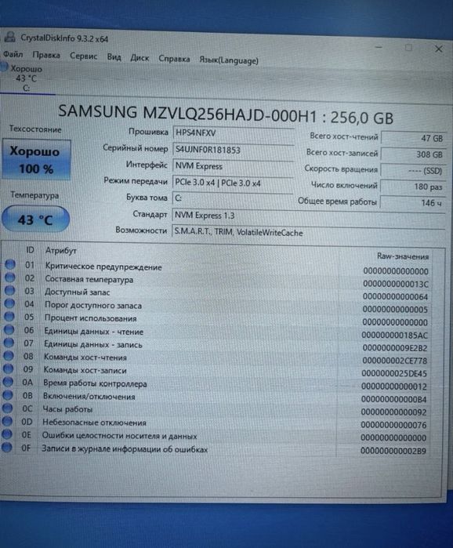
Task: Click the status circle for attribute 0A
Action: pos(8,382)
